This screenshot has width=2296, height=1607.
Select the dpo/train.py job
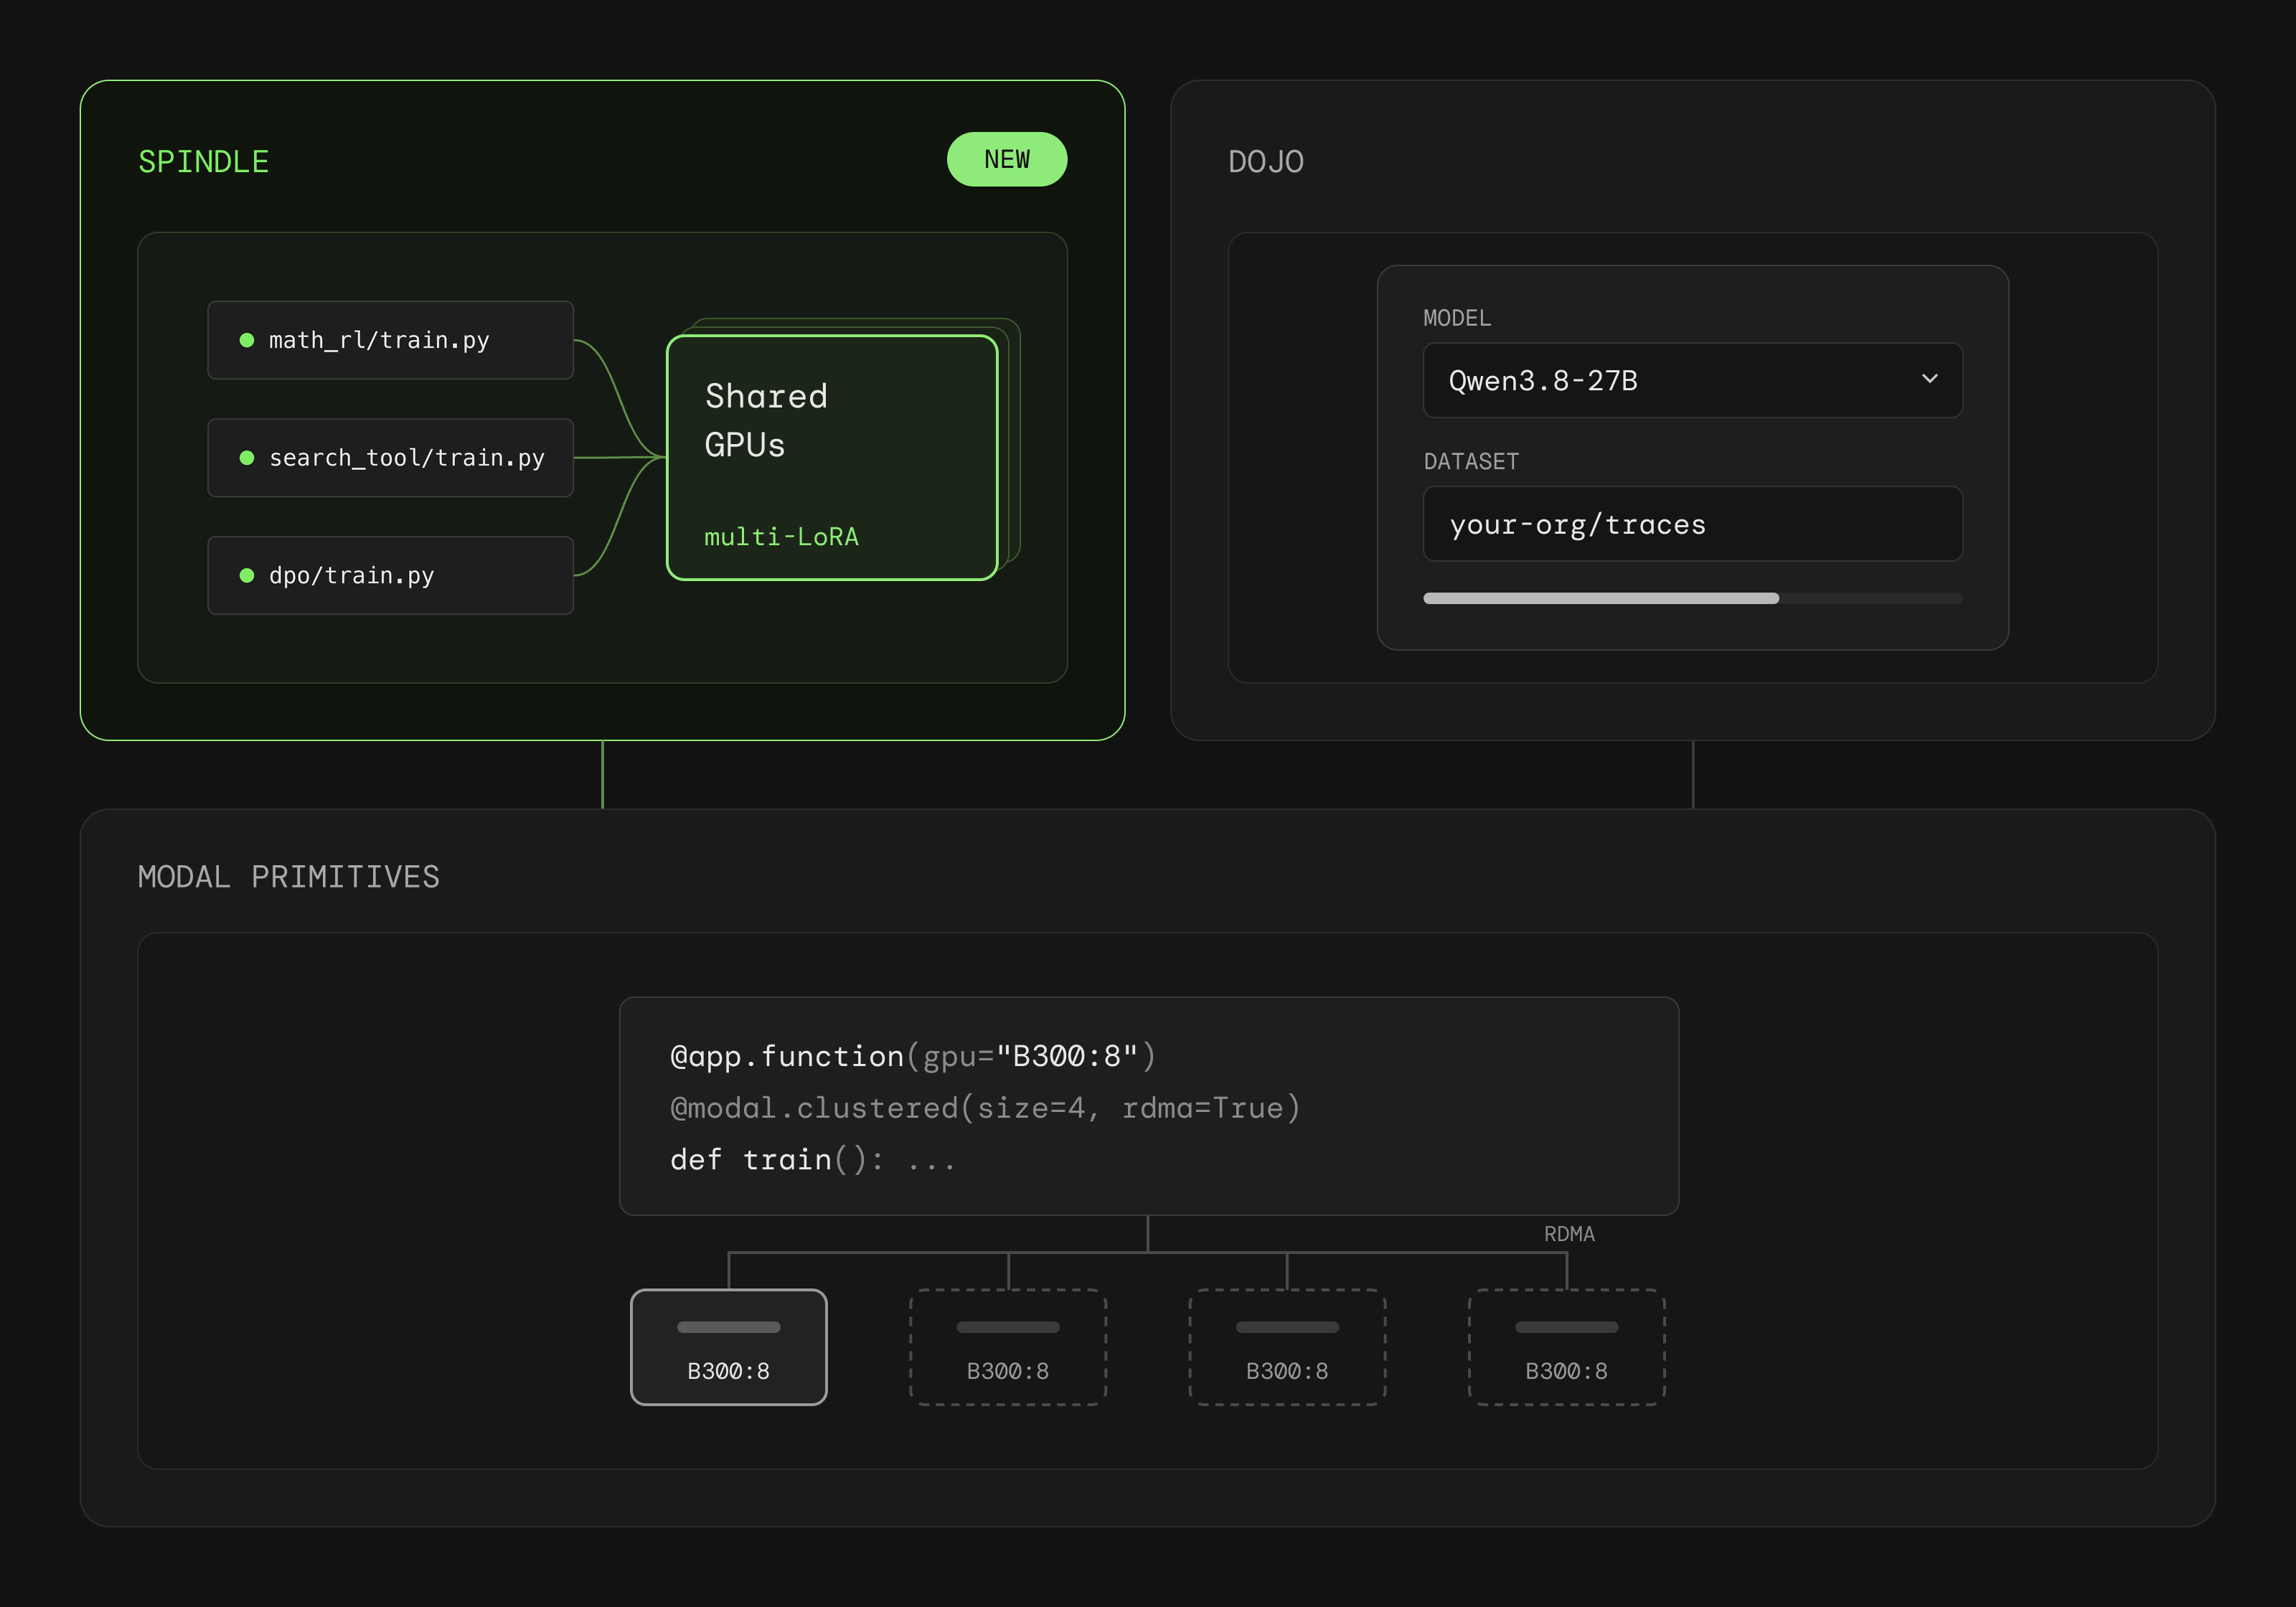point(390,575)
